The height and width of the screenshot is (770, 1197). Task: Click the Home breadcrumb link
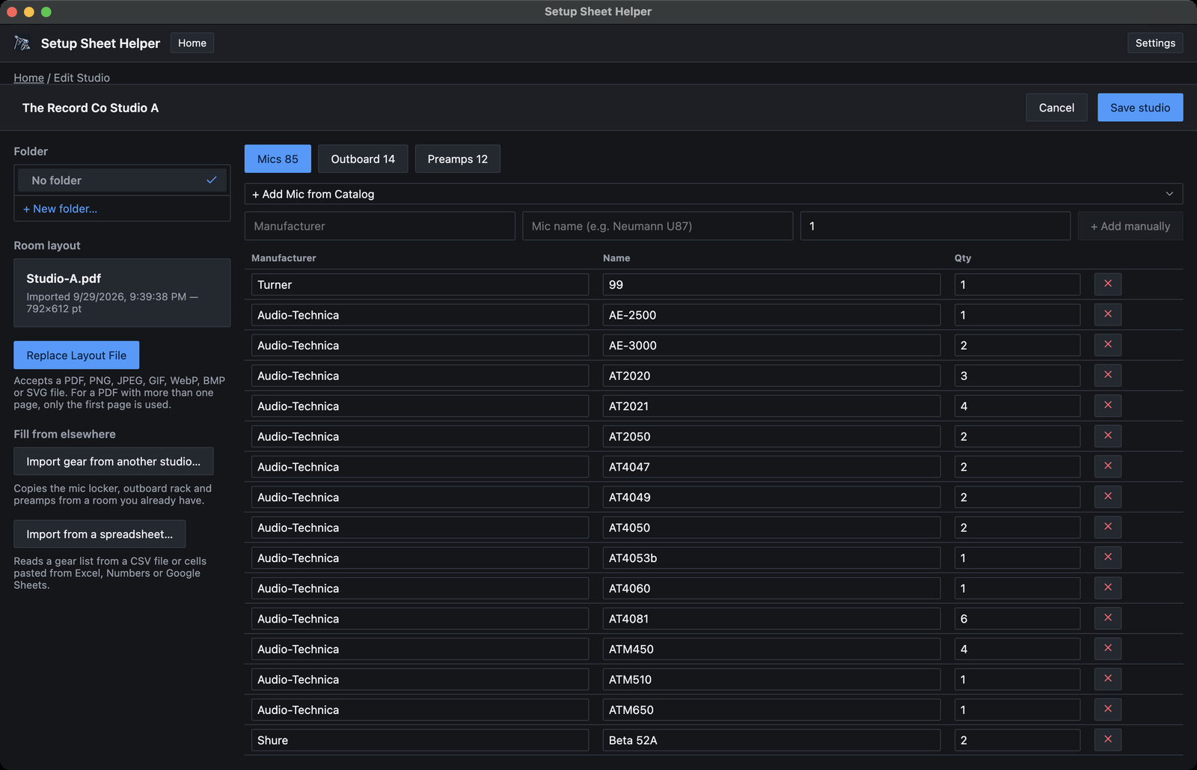pyautogui.click(x=28, y=78)
